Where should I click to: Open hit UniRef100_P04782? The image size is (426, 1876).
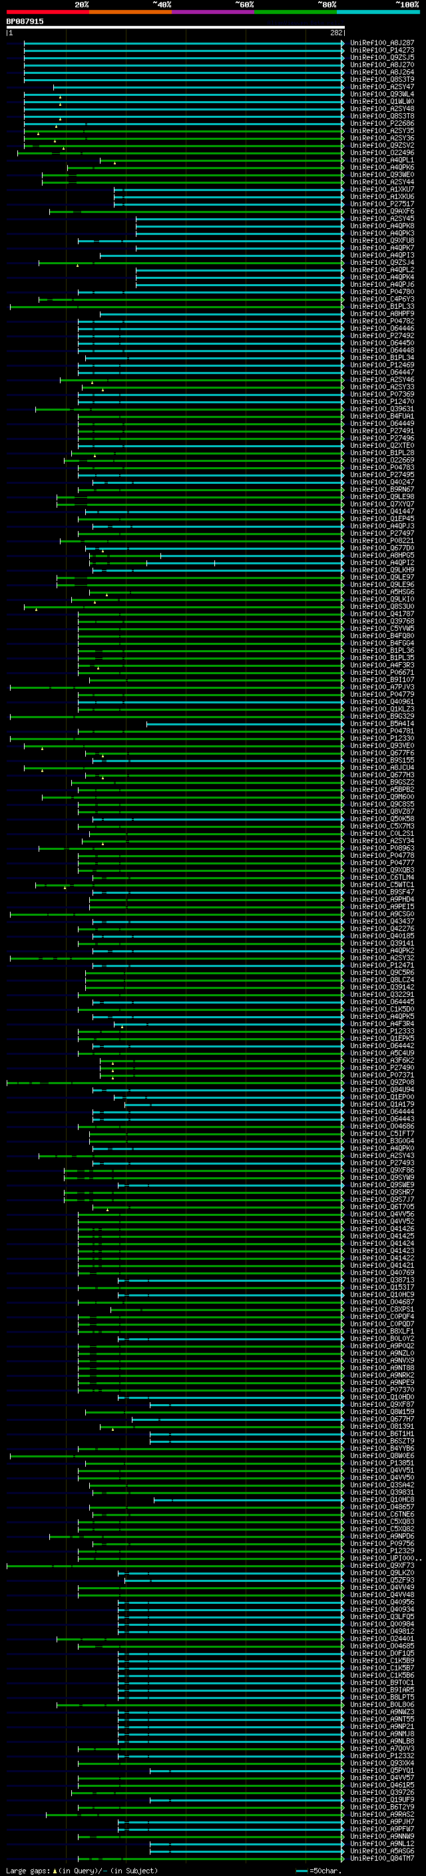(x=382, y=321)
